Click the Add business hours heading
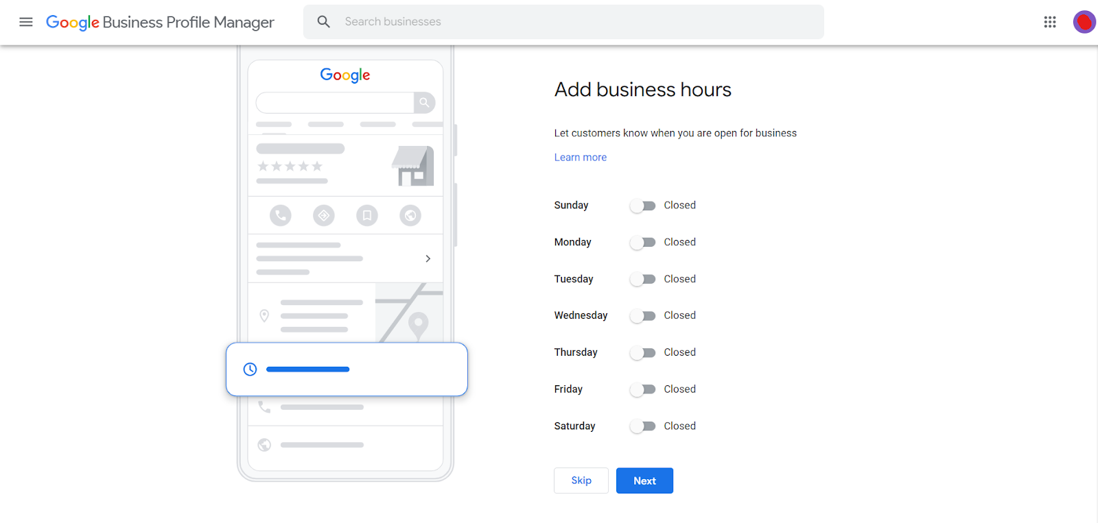Image resolution: width=1098 pixels, height=523 pixels. (643, 90)
